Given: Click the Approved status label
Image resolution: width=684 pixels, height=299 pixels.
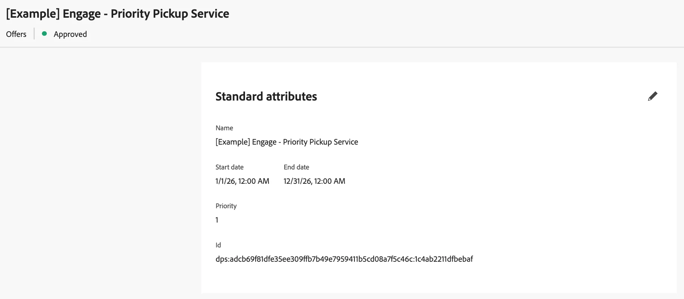Looking at the screenshot, I should 70,34.
